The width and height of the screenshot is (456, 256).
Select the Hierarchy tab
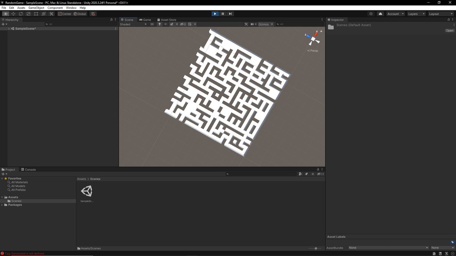(10, 20)
